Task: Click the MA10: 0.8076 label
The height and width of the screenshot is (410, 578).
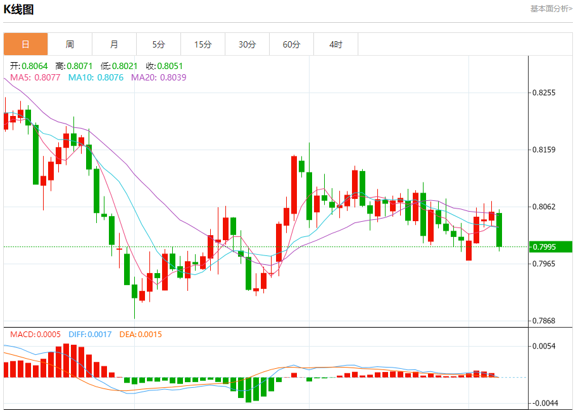Action: [x=96, y=77]
